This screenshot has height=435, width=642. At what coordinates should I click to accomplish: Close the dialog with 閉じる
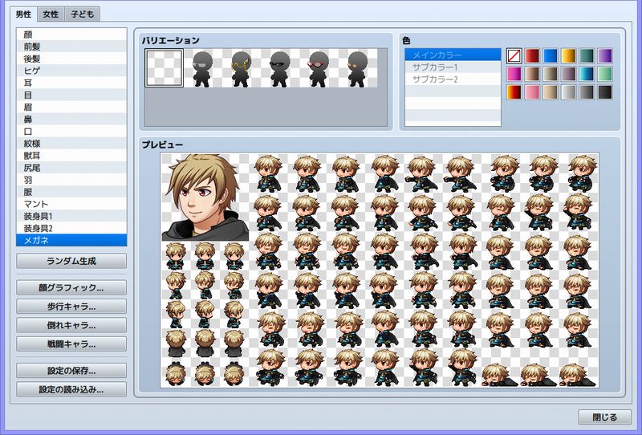(605, 417)
